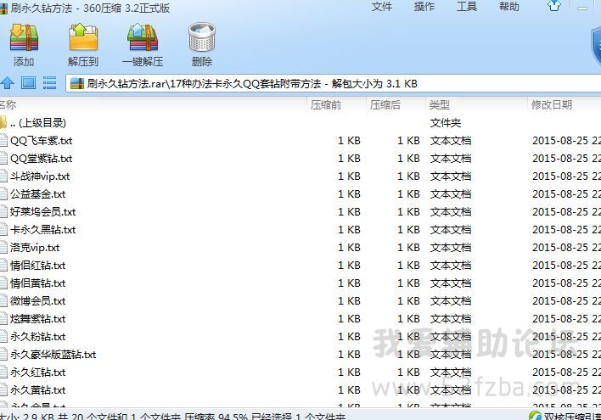The height and width of the screenshot is (420, 601).
Task: Open the 操作 menu
Action: tap(424, 7)
